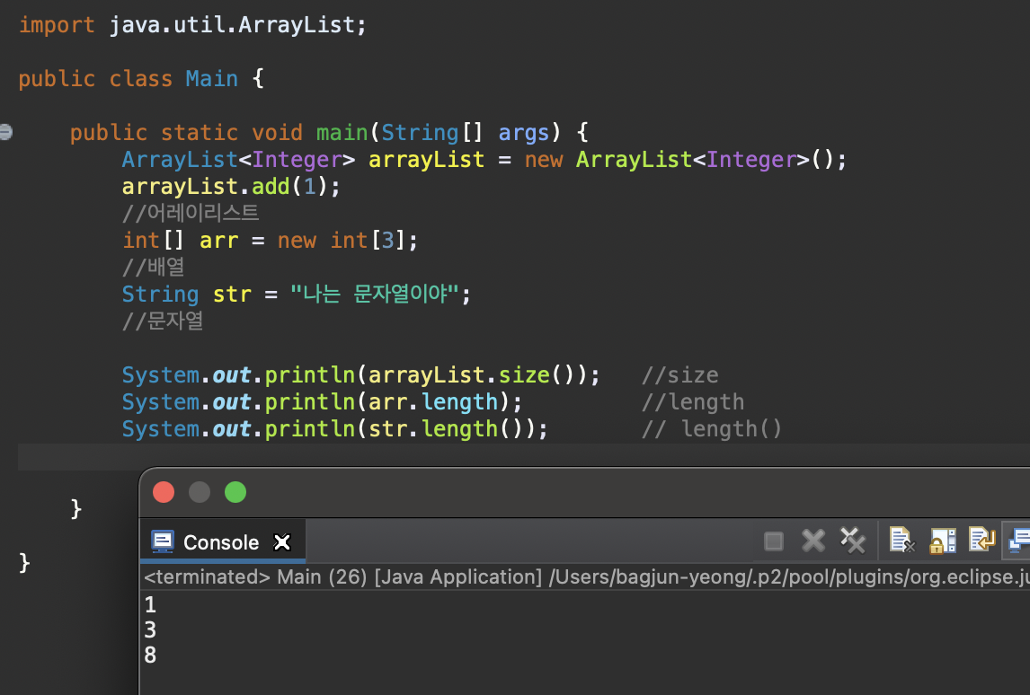Clear the Console output
Screen dimensions: 1030x695
point(902,541)
